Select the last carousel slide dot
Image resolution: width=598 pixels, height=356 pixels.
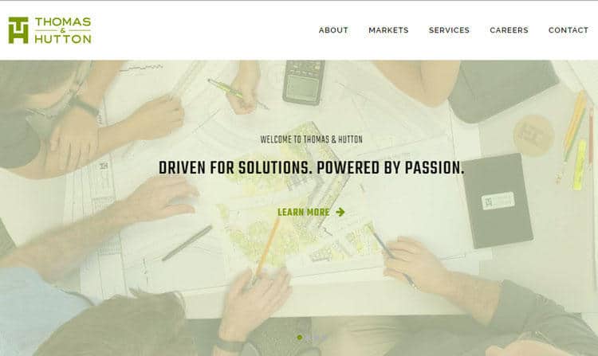[x=325, y=338]
